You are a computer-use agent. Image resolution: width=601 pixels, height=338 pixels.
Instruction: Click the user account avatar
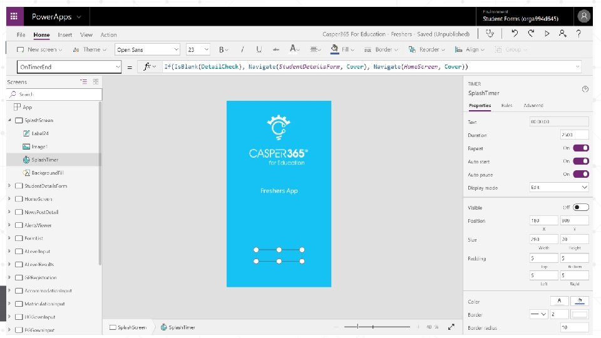pos(583,16)
